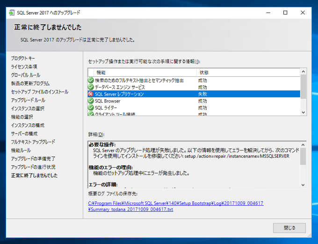Click the 成功 status for SQL Browser

[x=202, y=101]
